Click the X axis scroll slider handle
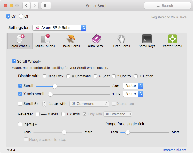The height and width of the screenshot is (153, 193). tap(50, 94)
